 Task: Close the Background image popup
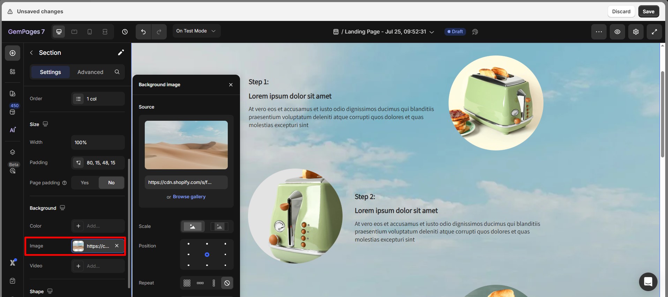pyautogui.click(x=231, y=85)
